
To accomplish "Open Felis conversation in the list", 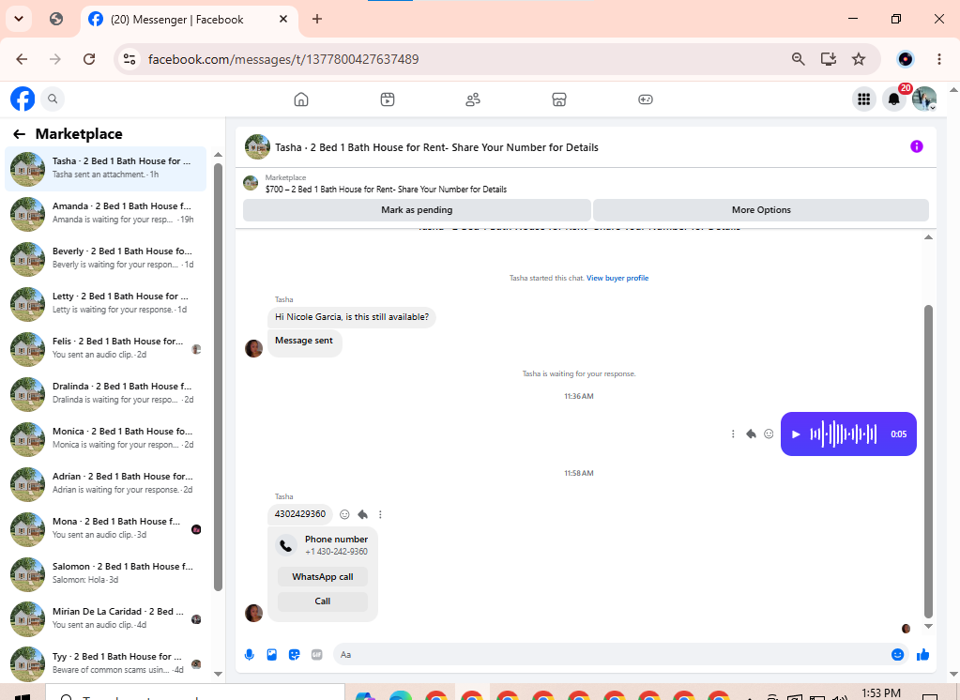I will (x=105, y=348).
